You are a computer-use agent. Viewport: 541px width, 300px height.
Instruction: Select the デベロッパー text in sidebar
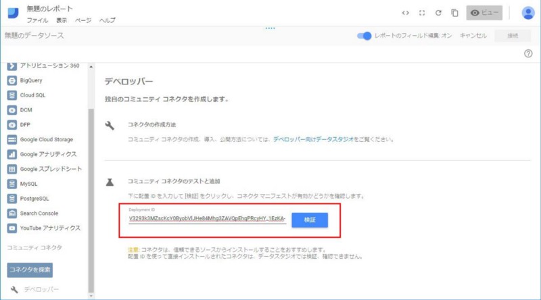pos(41,290)
